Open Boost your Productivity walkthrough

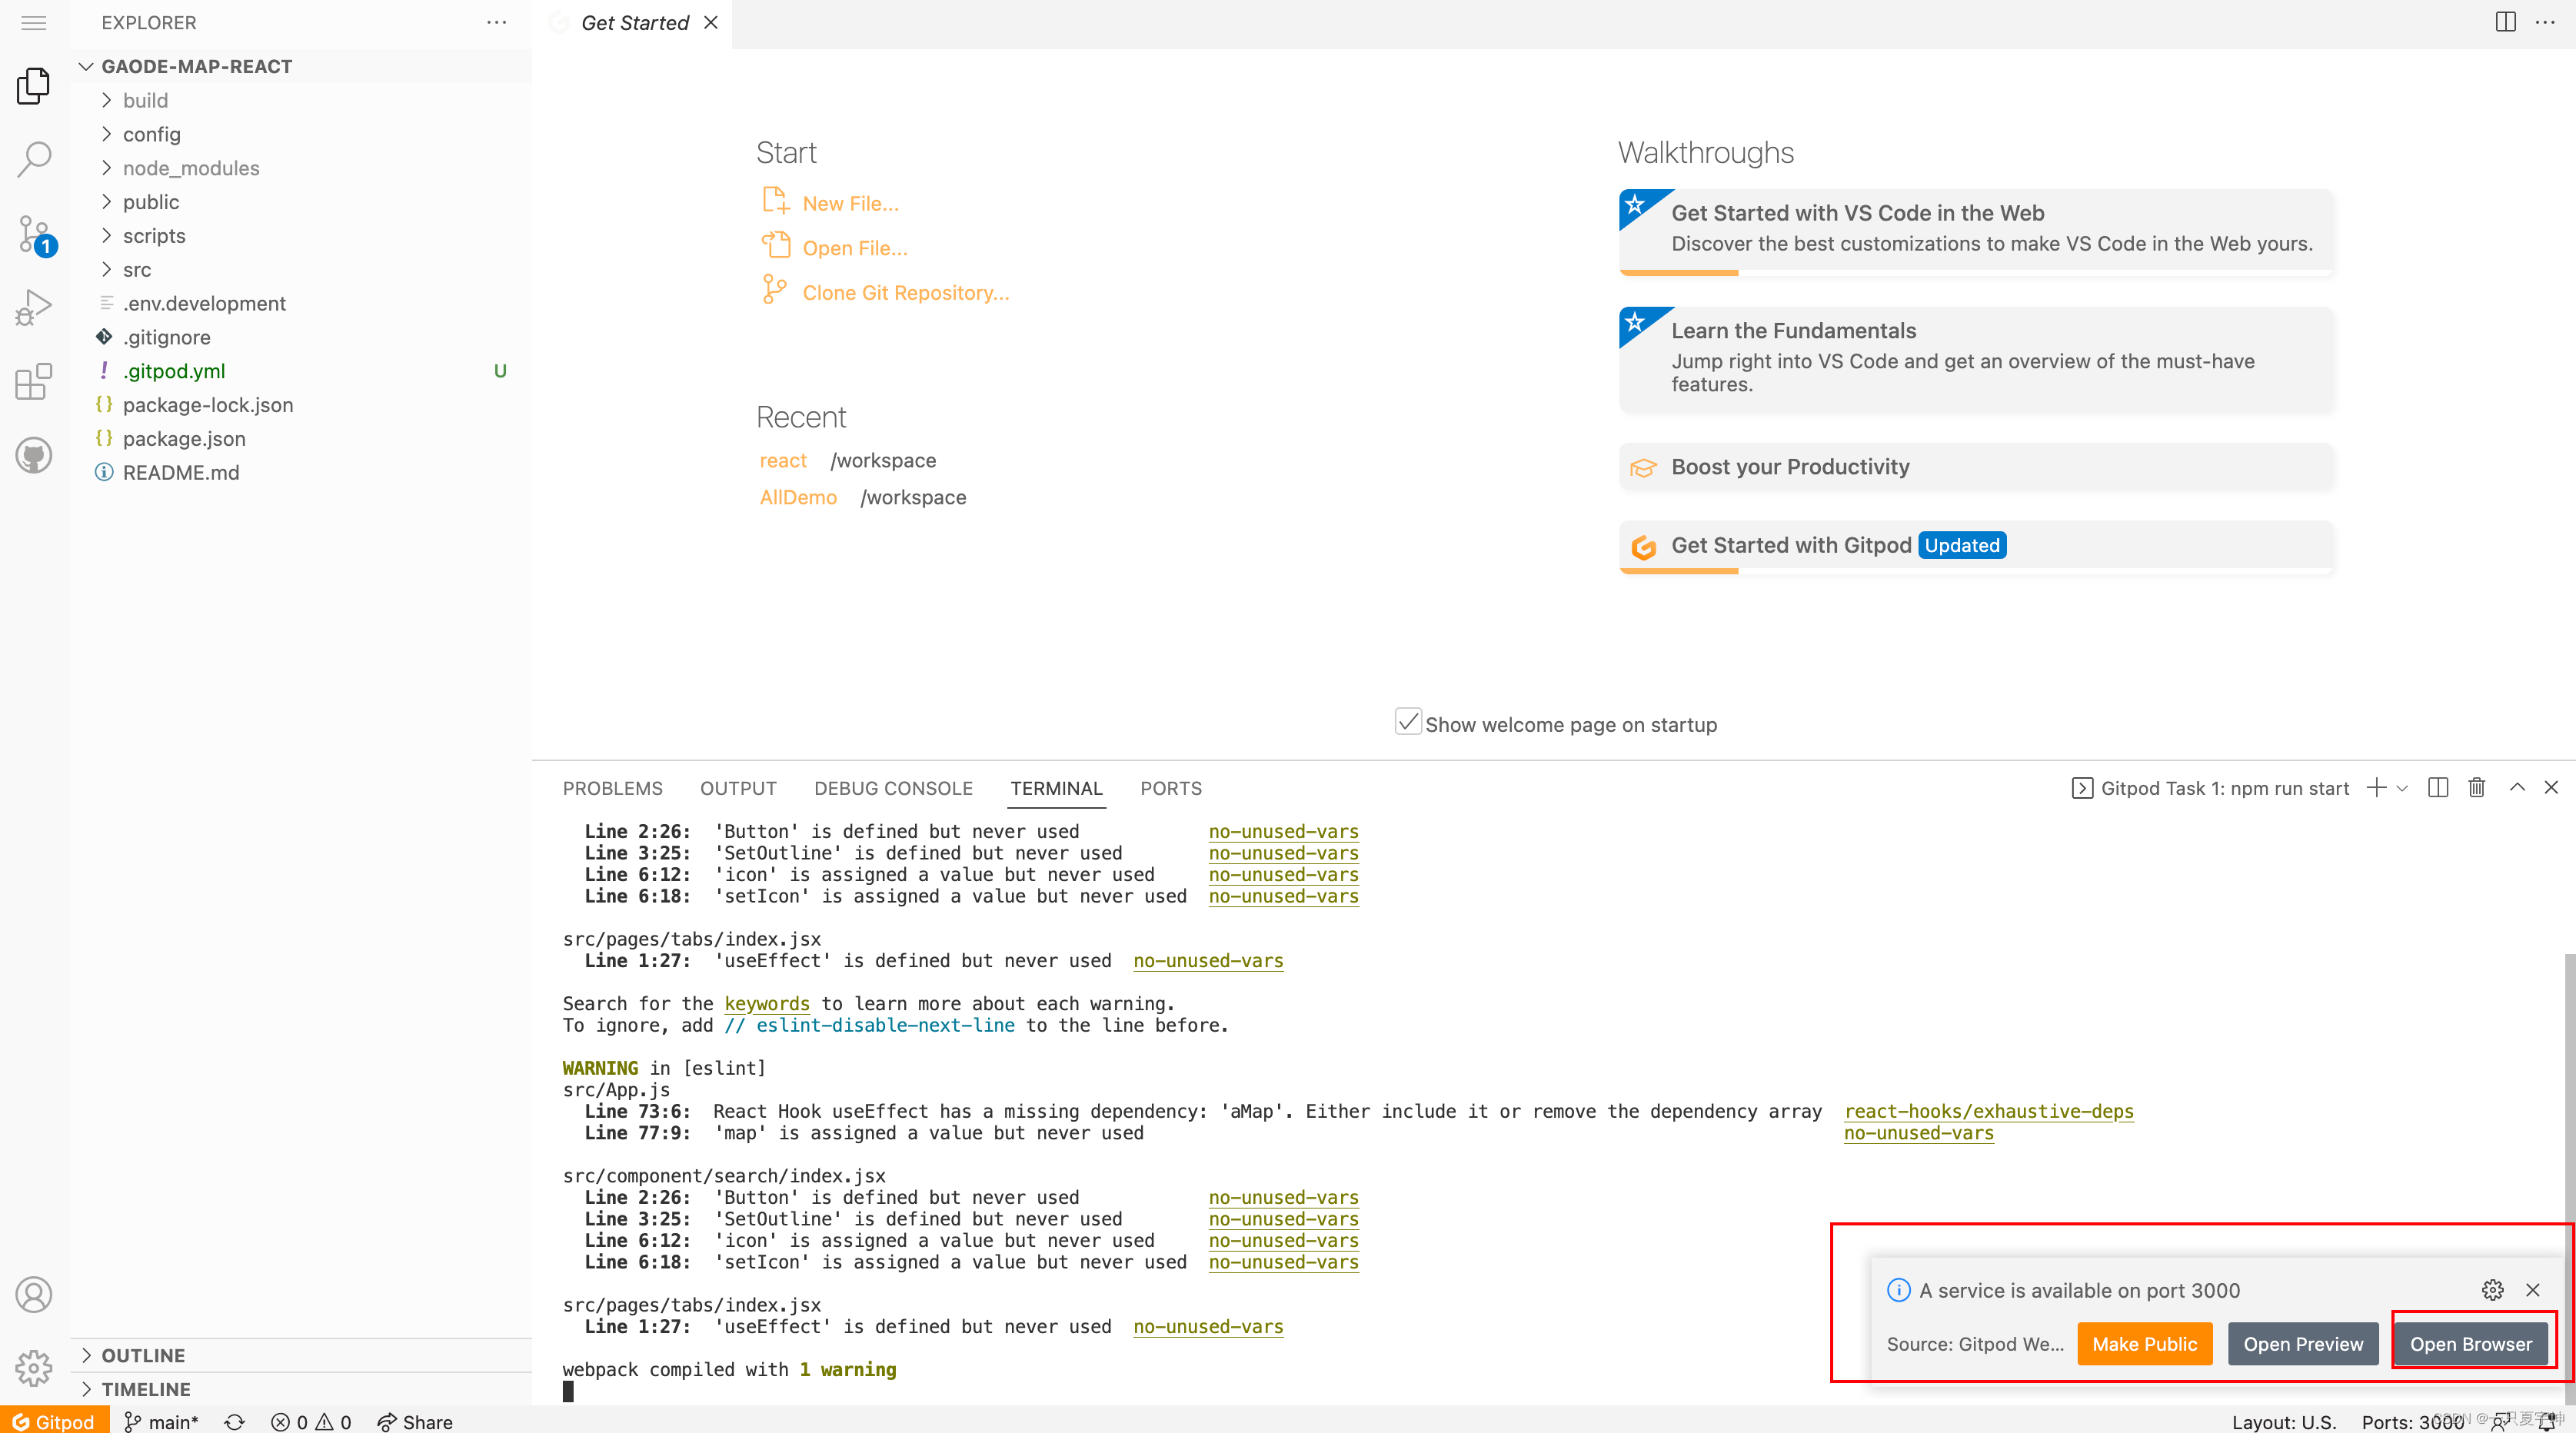coord(1976,467)
